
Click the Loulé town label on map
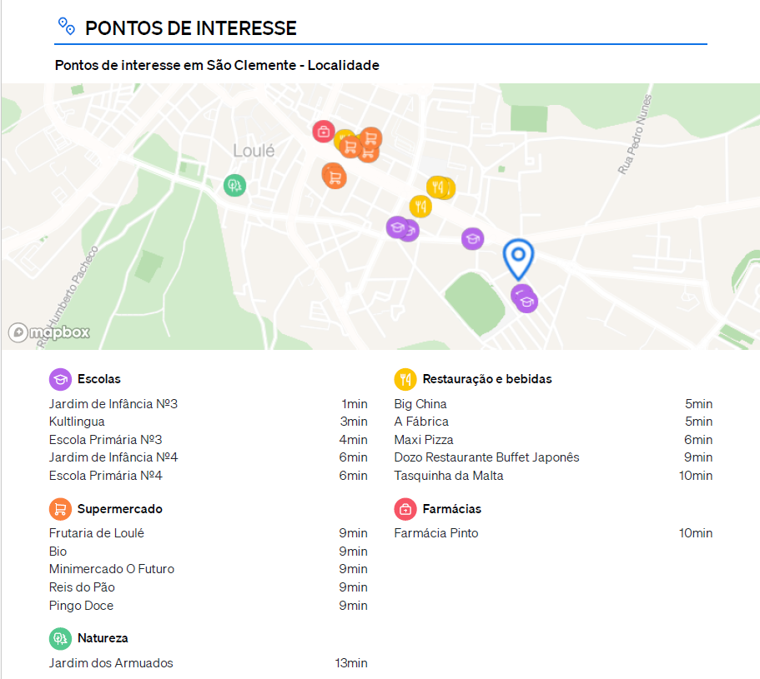(x=254, y=151)
